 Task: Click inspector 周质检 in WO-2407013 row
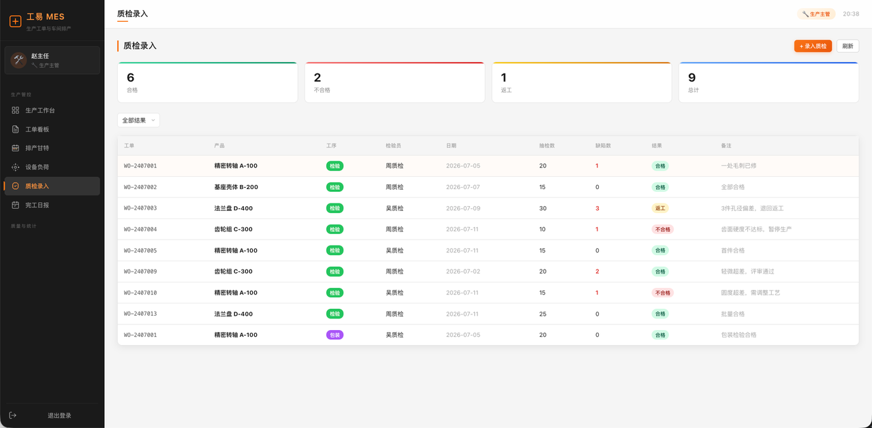(394, 314)
